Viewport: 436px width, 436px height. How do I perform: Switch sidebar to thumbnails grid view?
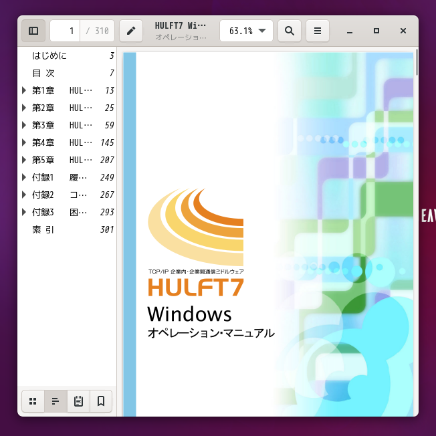click(33, 401)
